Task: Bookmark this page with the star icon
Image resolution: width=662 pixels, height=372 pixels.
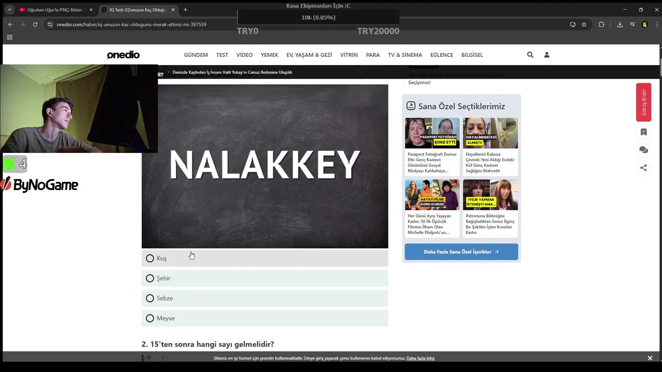Action: tap(584, 24)
